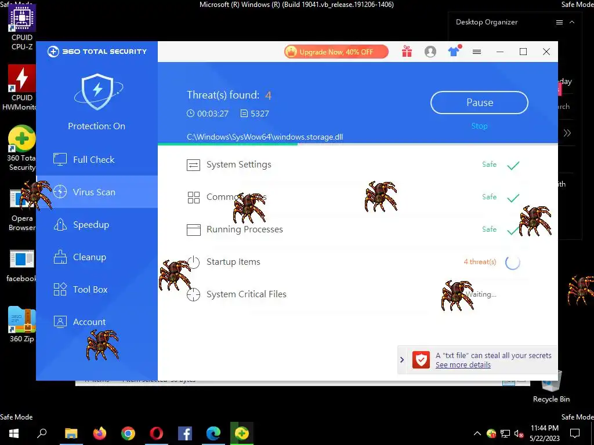This screenshot has height=445, width=594.
Task: Open the CPUID HWMonitor desktop shortcut
Action: tap(22, 88)
